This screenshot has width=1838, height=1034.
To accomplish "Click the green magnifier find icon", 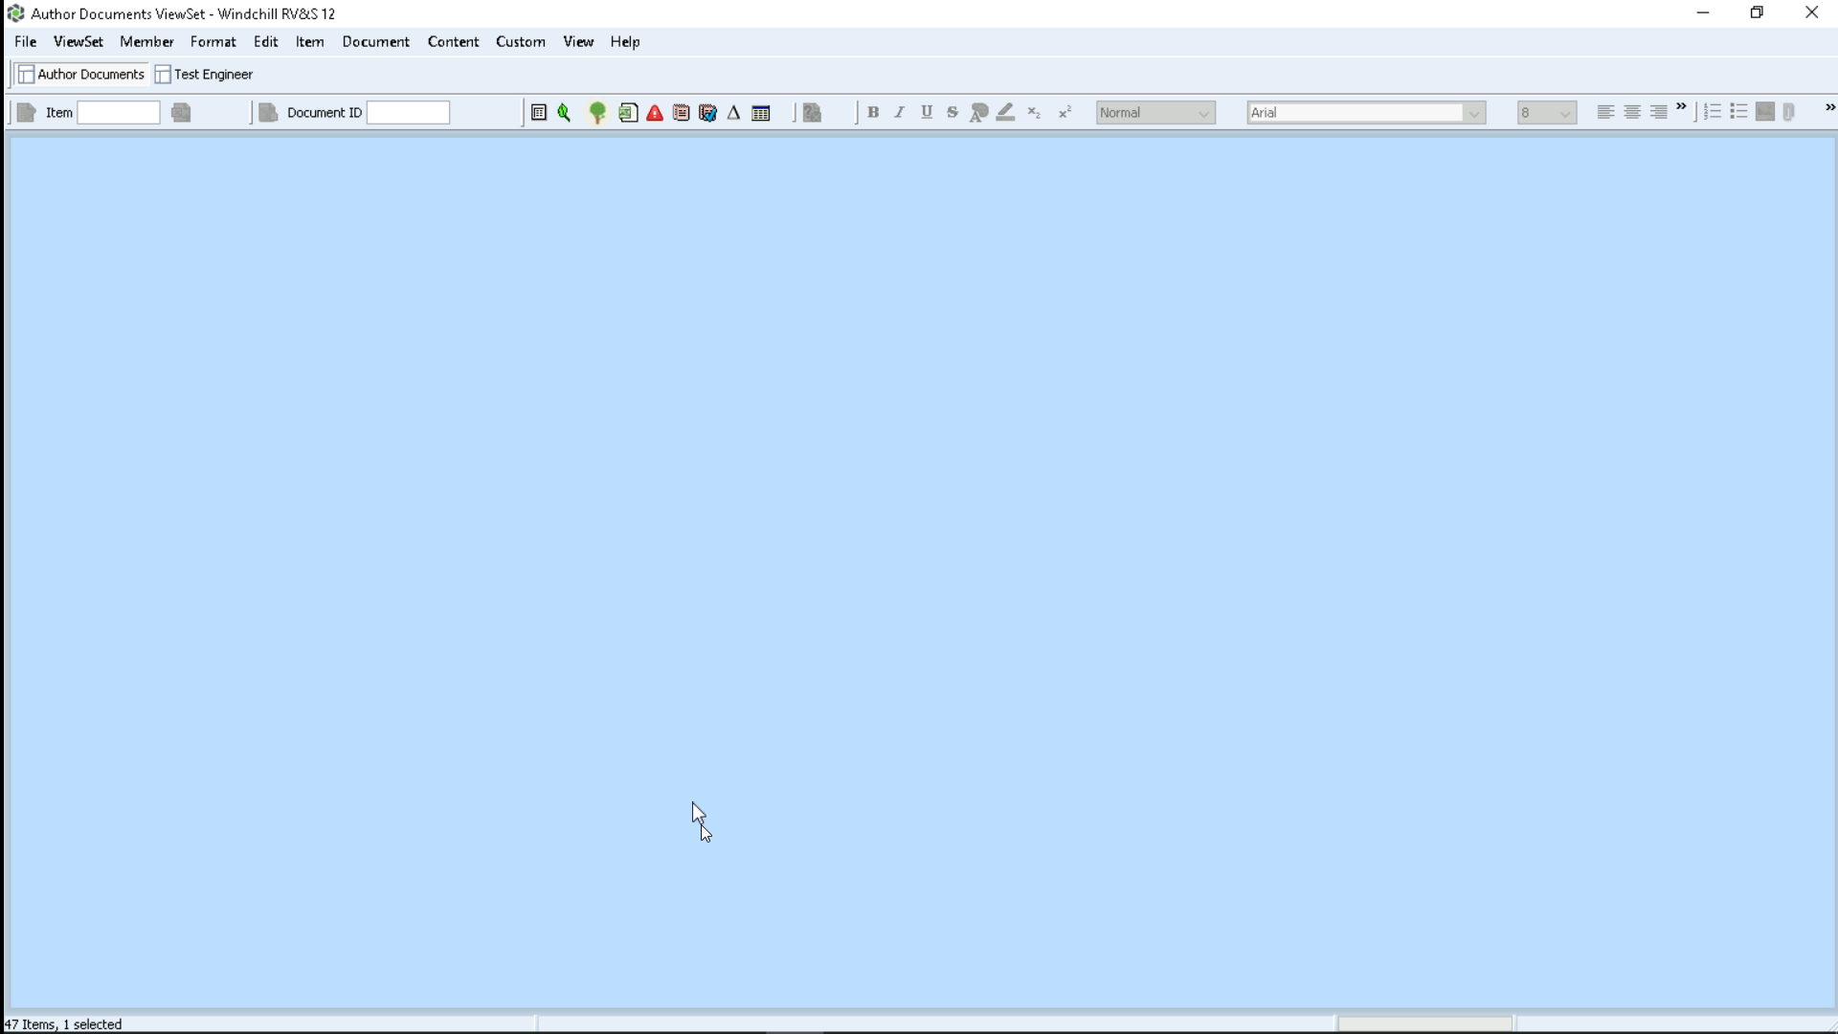I will [565, 113].
